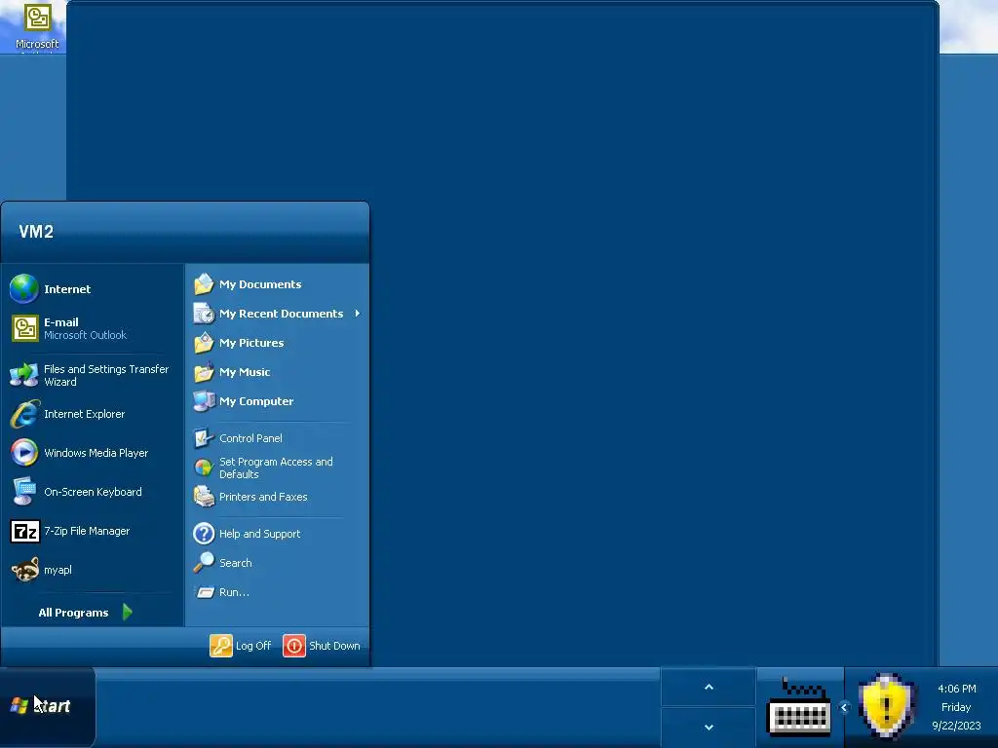Open the Microsoft Outlook desktop shortcut
Screen dimensions: 998x748
point(37,28)
